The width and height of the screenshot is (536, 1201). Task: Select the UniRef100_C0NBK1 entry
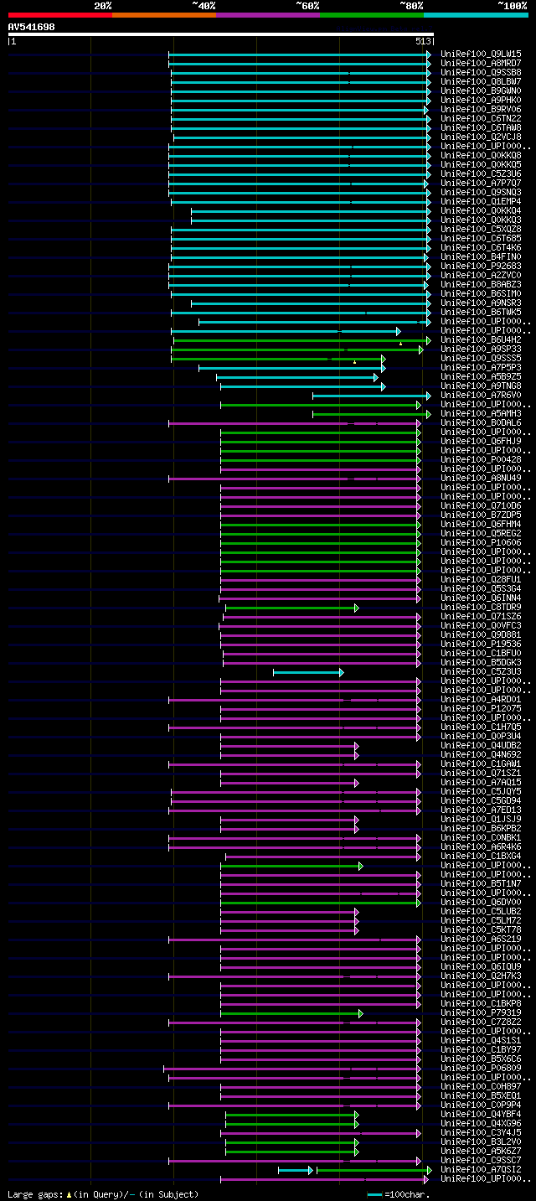[x=481, y=837]
